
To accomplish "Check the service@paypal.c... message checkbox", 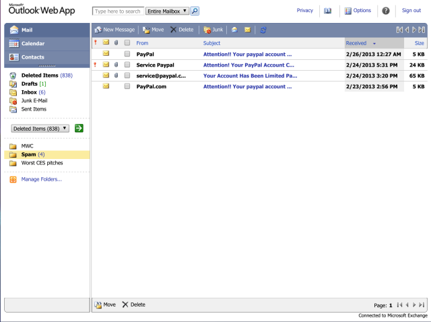I will [127, 75].
